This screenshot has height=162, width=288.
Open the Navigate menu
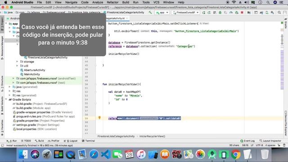tap(71, 2)
